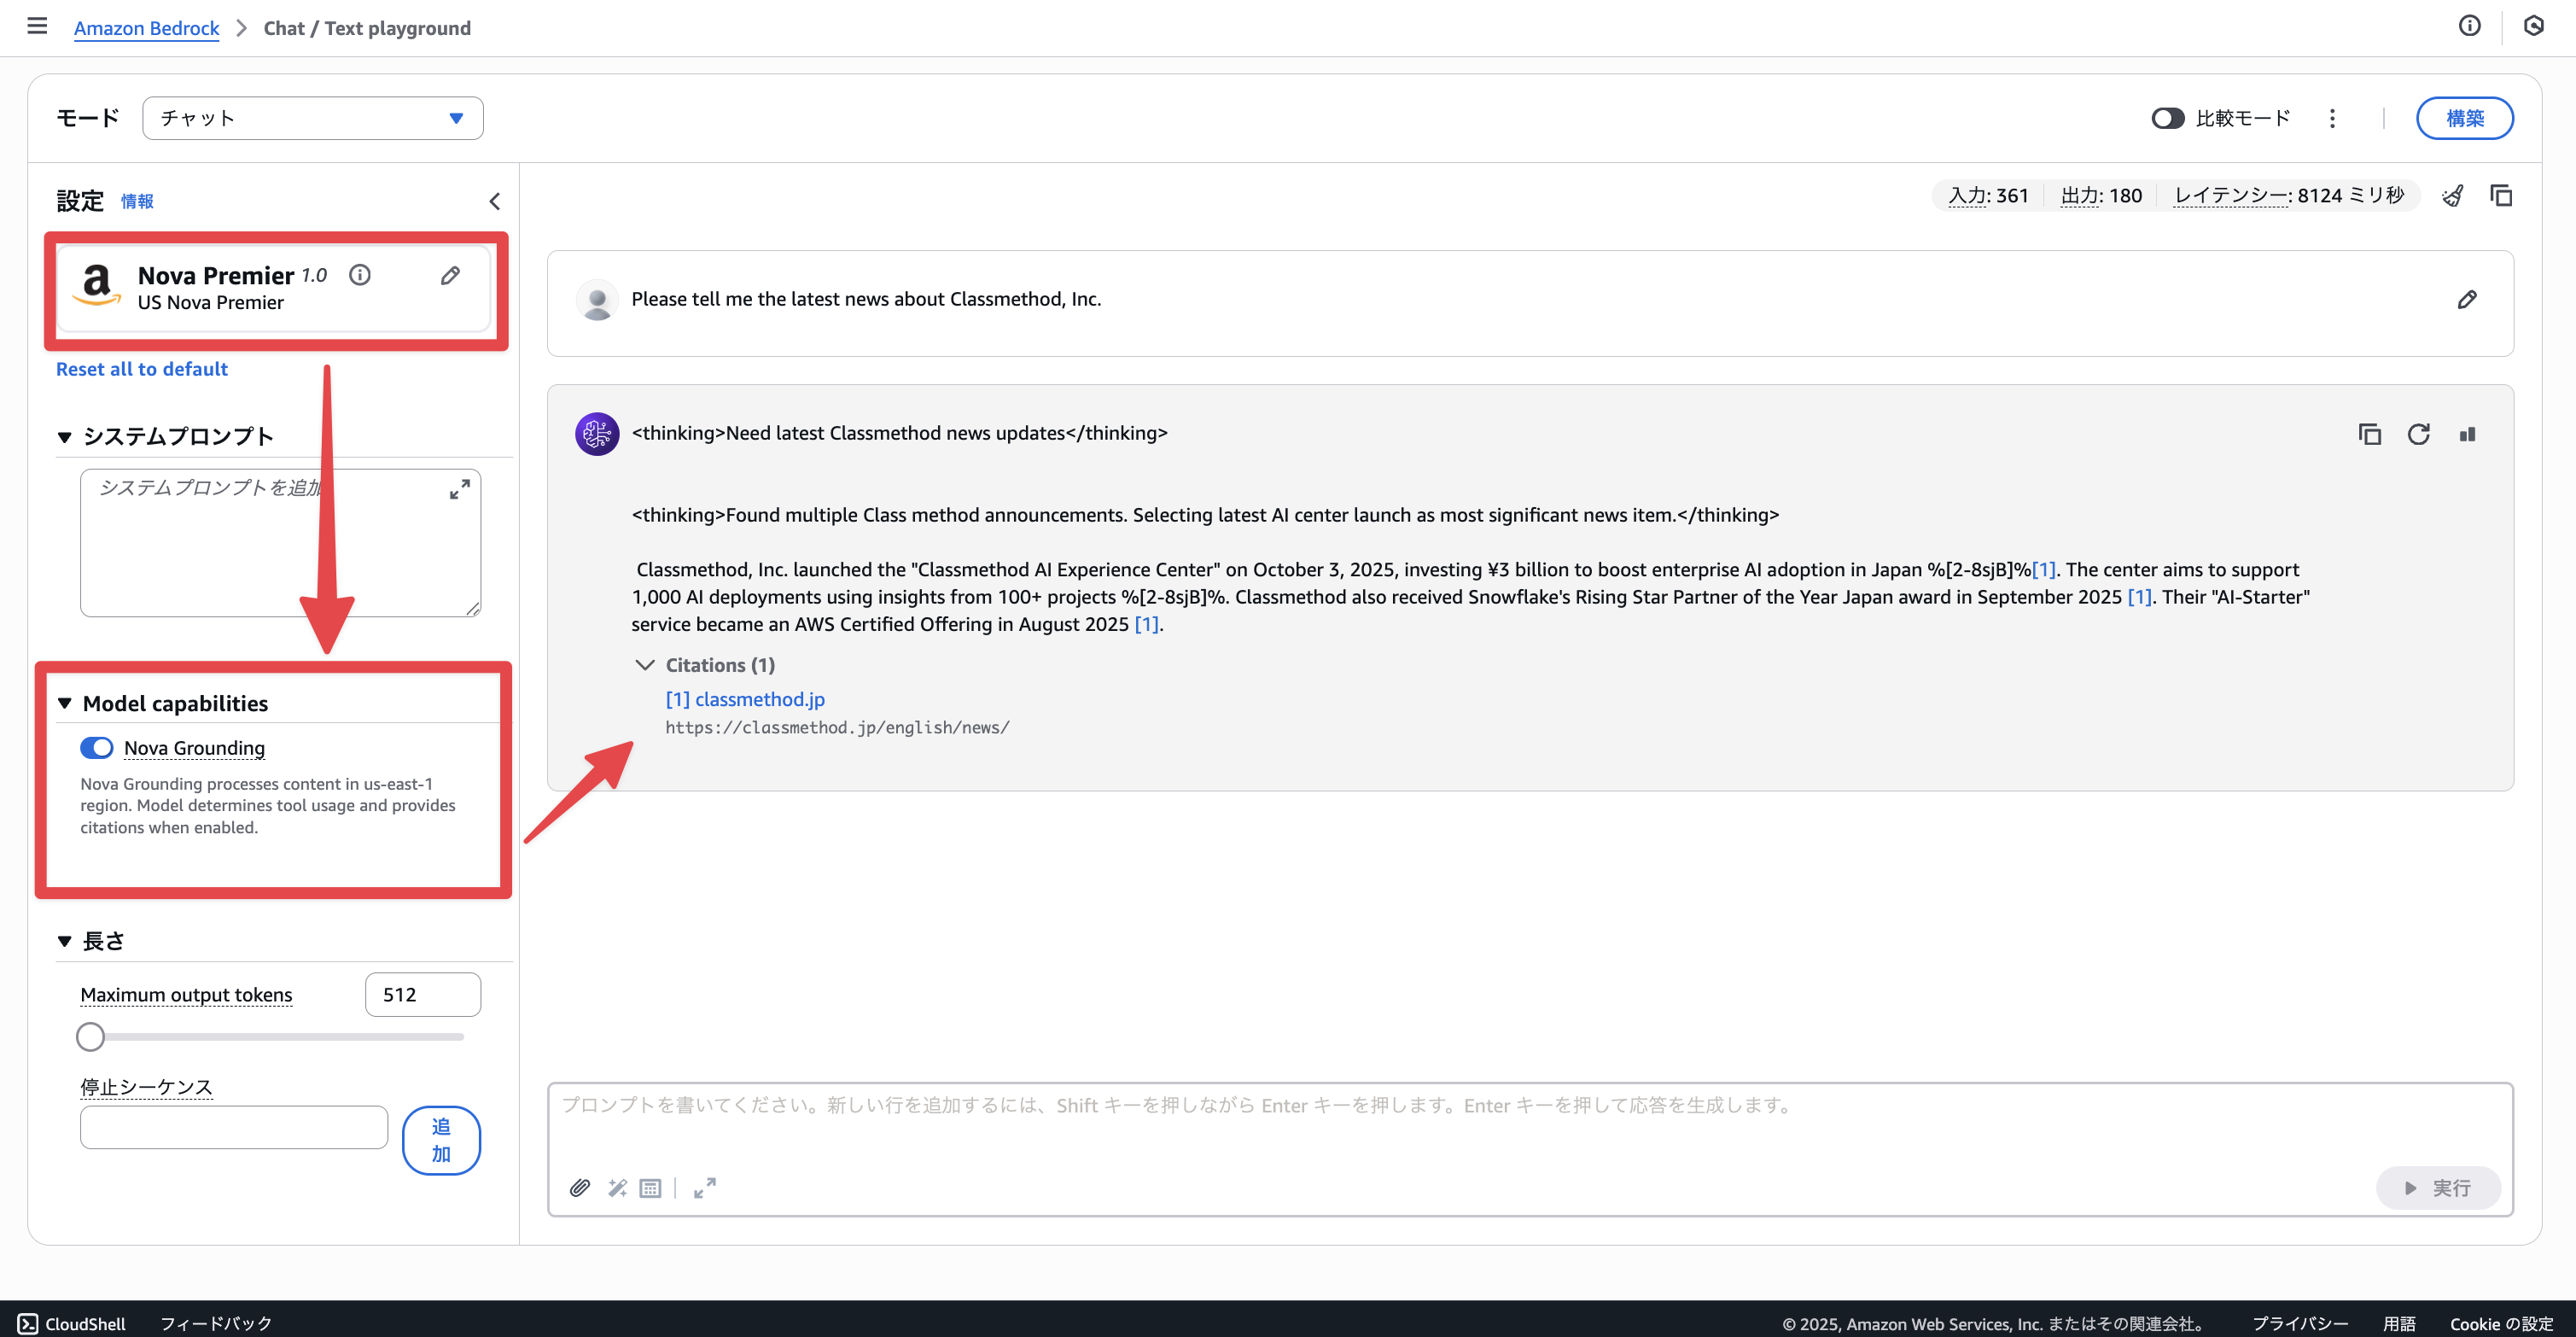Open the three-dot options menu
This screenshot has width=2576, height=1337.
coord(2332,119)
